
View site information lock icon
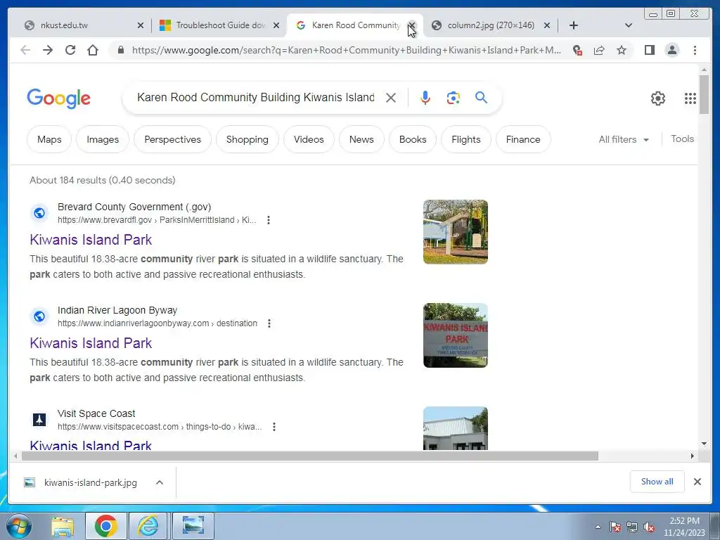tap(121, 50)
